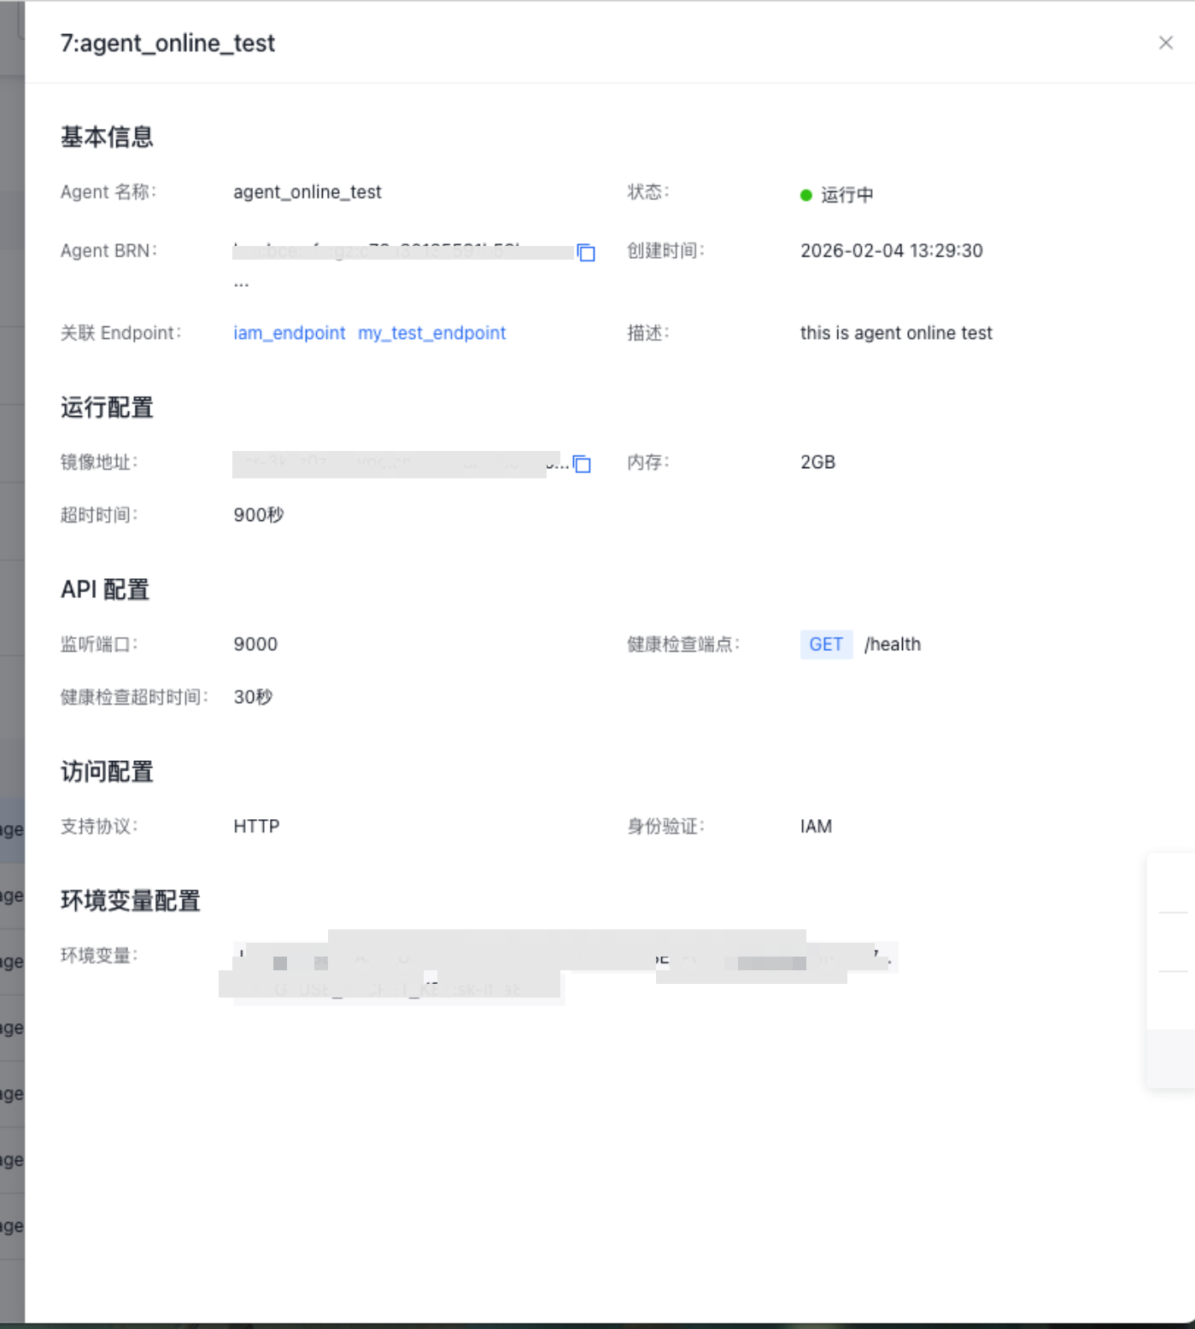Click the description text 'this is agent online test'

(895, 333)
